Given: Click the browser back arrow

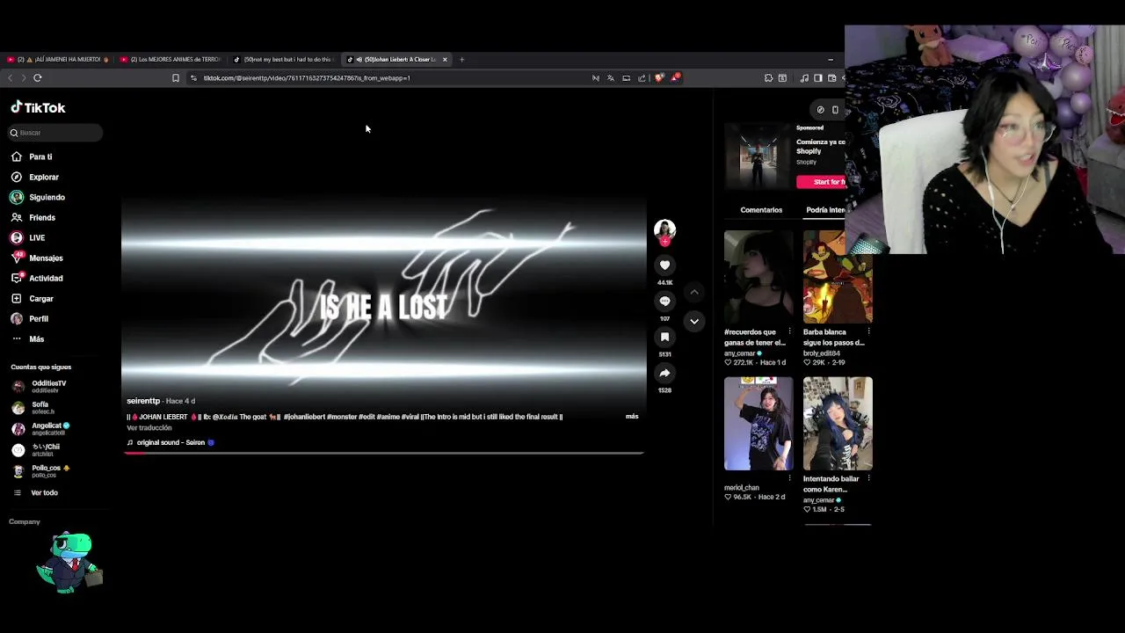Looking at the screenshot, I should (11, 77).
